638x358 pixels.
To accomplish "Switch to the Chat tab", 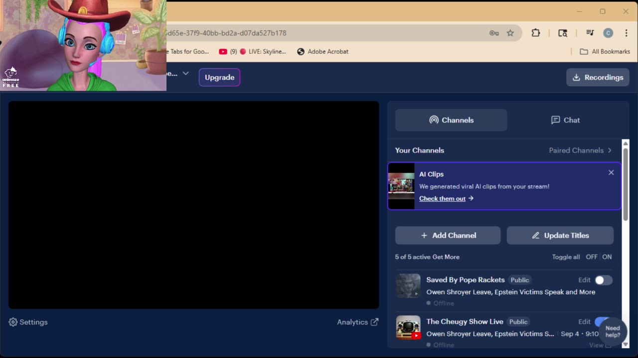I will [565, 120].
